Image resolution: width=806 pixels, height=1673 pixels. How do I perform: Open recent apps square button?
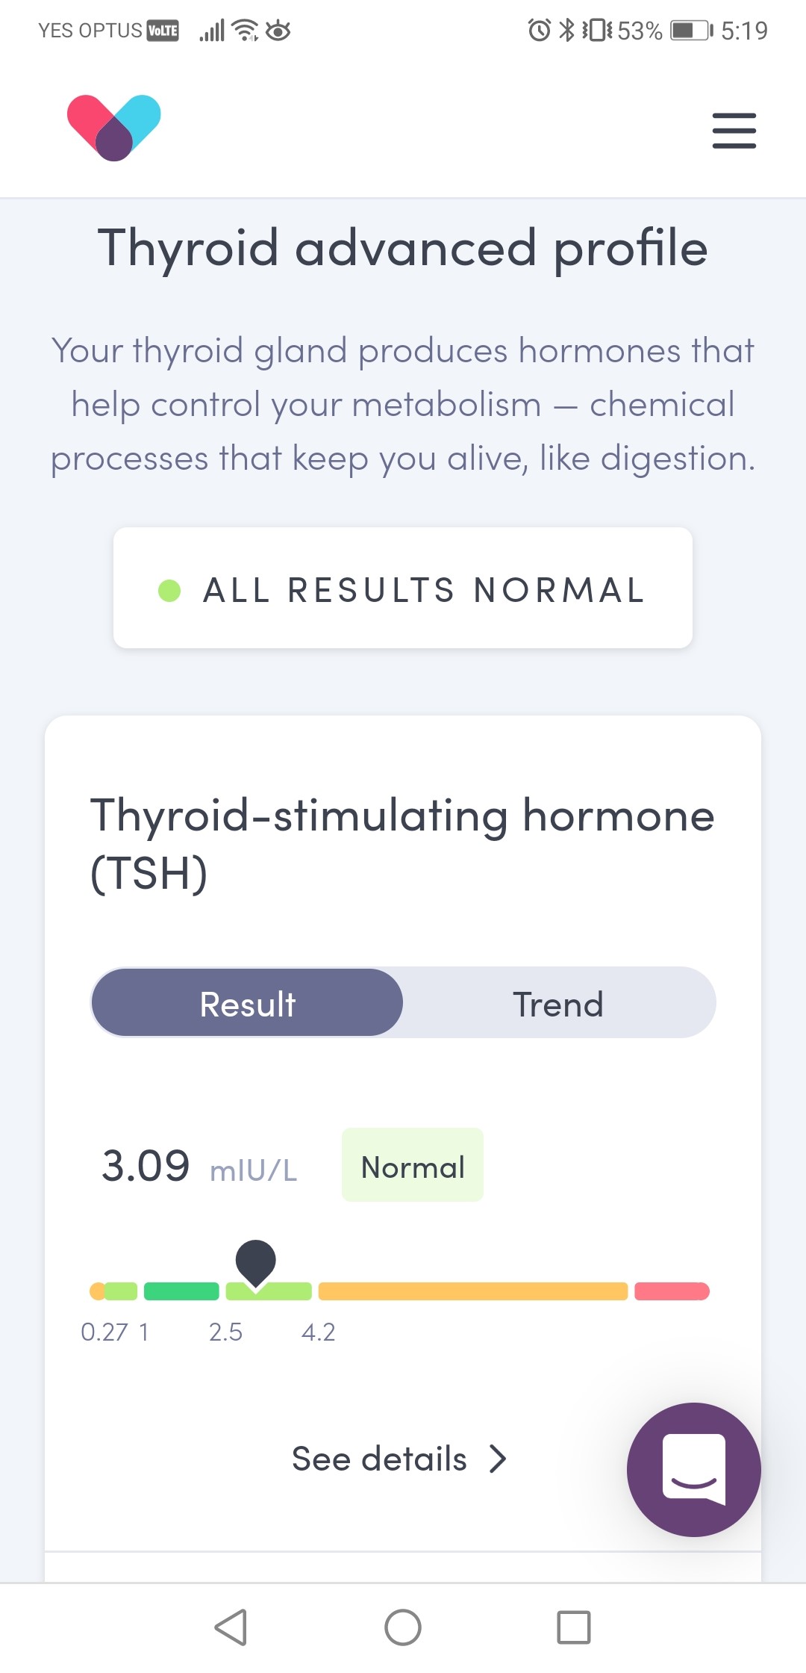point(574,1627)
